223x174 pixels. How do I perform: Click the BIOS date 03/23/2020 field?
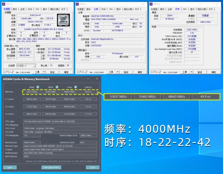(117, 45)
